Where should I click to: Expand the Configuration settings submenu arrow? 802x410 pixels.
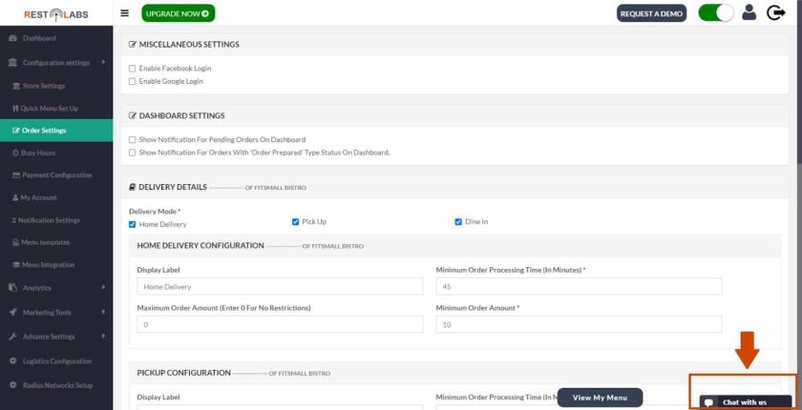[x=103, y=62]
